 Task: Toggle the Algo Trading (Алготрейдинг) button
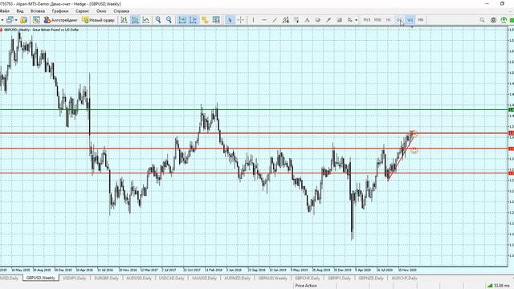tap(61, 20)
